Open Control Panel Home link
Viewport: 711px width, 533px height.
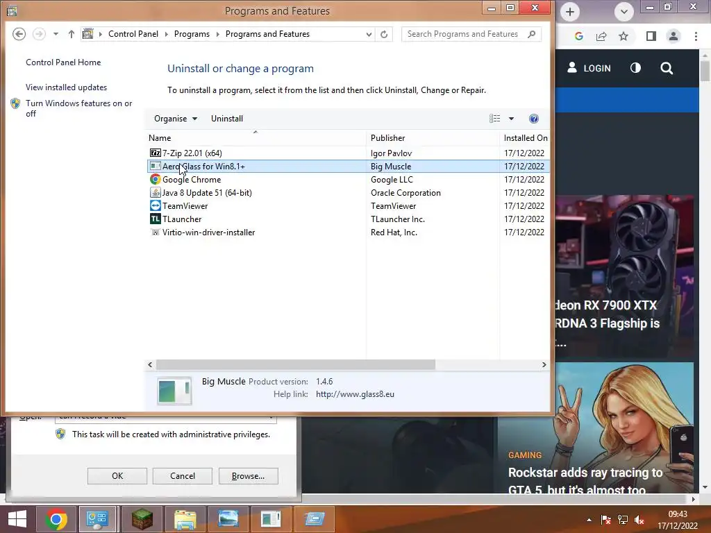[63, 62]
